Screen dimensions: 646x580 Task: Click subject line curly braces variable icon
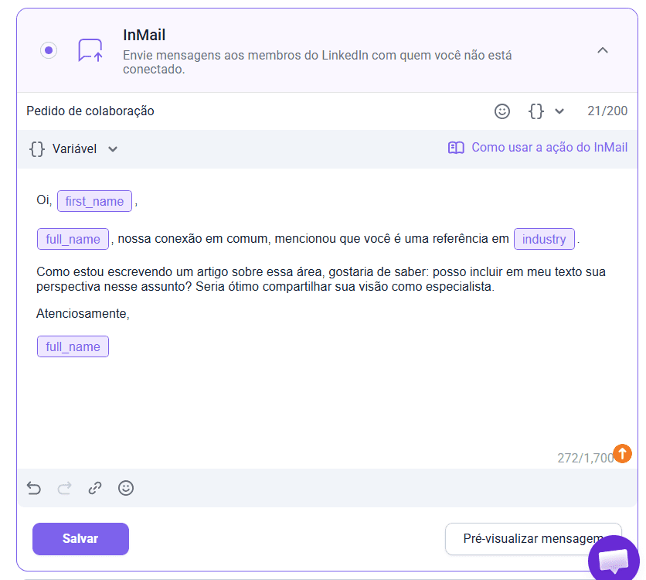[x=535, y=111]
